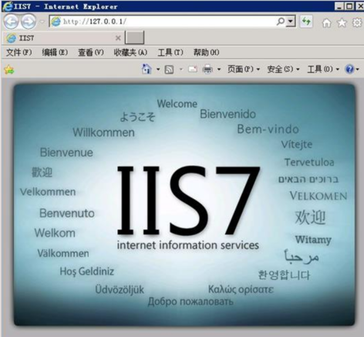This screenshot has height=337, width=364.
Task: Expand the Home button dropdown arrow
Action: (158, 69)
